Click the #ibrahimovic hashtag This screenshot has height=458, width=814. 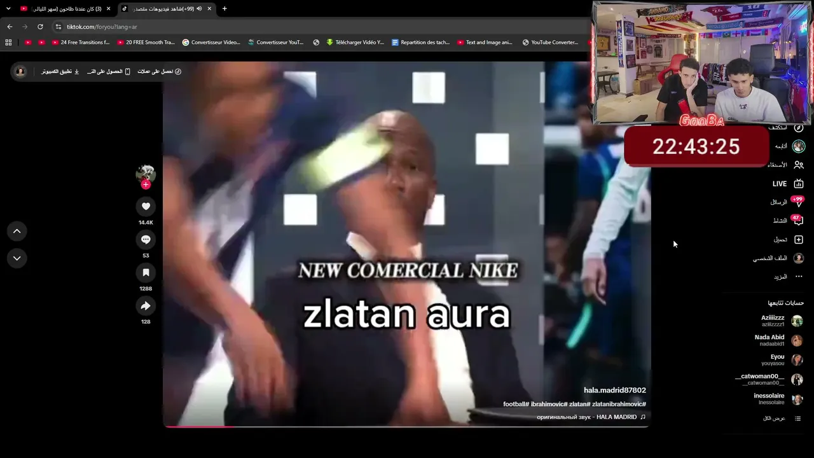pyautogui.click(x=549, y=404)
